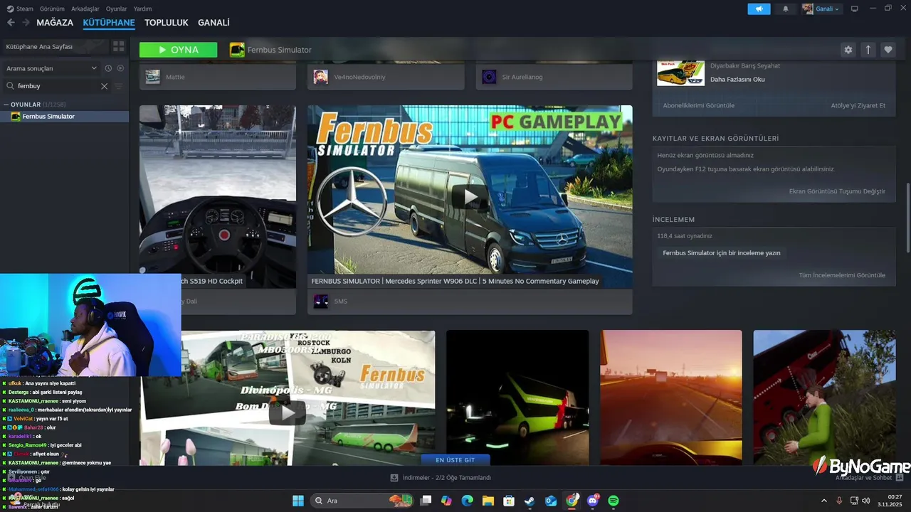Go back with the Steam navigation arrow

(x=11, y=23)
